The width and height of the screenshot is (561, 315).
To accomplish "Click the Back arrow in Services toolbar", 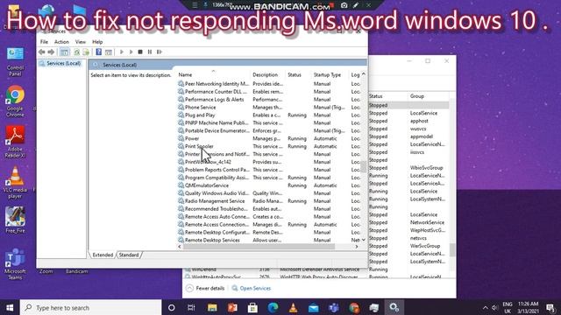I will (x=42, y=52).
